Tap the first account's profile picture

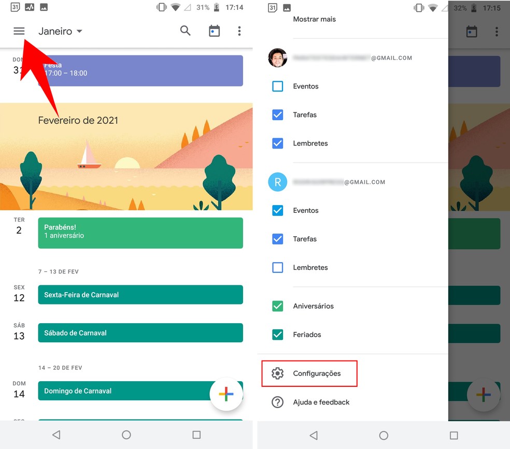coord(277,58)
